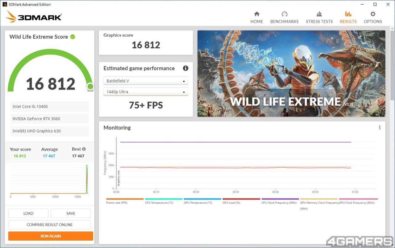Click the Stress Tests bar chart icon
The image size is (395, 248).
pos(319,14)
